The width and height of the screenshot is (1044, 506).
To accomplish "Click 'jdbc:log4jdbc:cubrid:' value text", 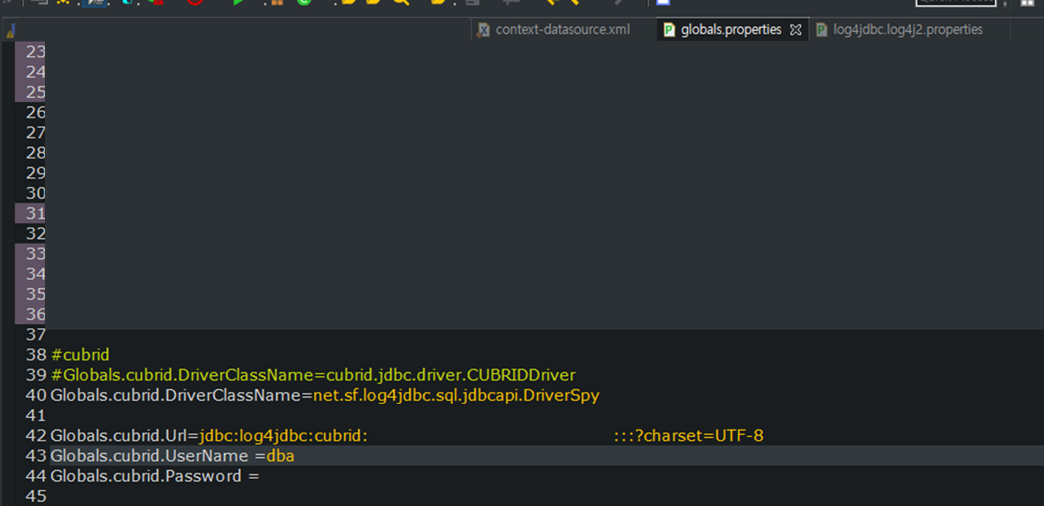I will [284, 436].
